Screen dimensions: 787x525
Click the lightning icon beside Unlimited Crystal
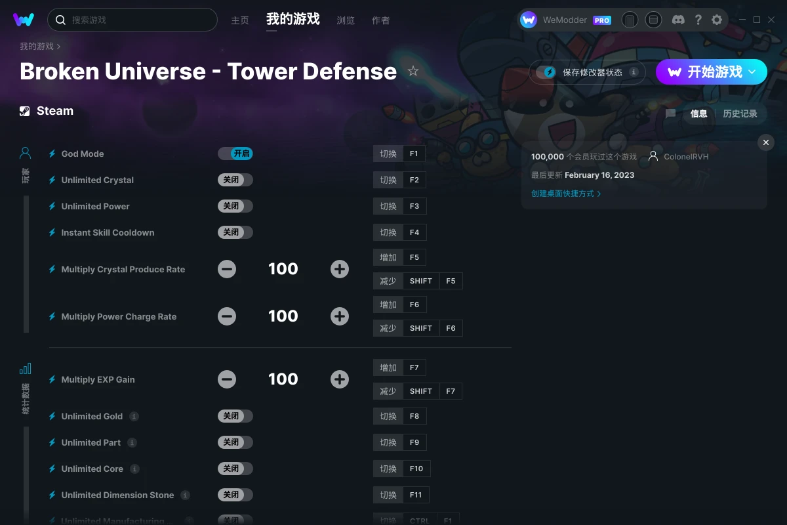(x=52, y=180)
